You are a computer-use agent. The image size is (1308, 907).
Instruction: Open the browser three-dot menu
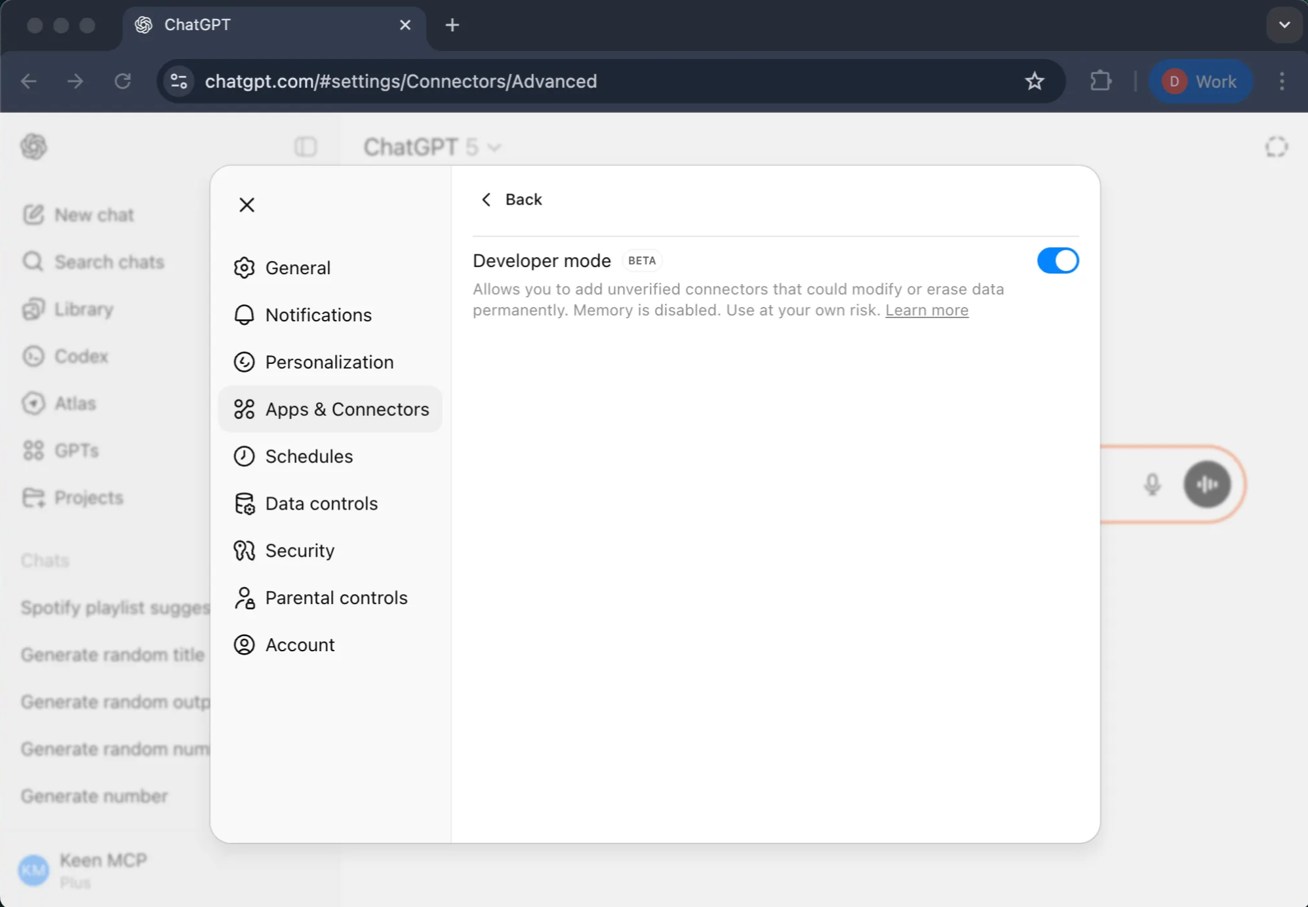(x=1281, y=81)
